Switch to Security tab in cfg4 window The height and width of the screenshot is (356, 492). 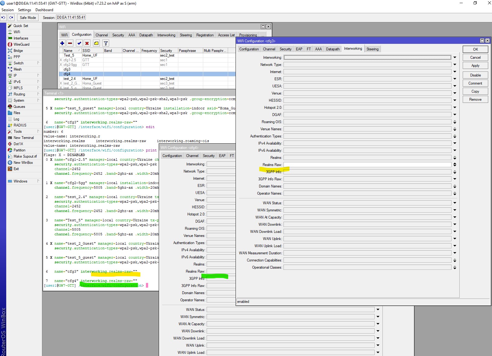click(x=209, y=156)
